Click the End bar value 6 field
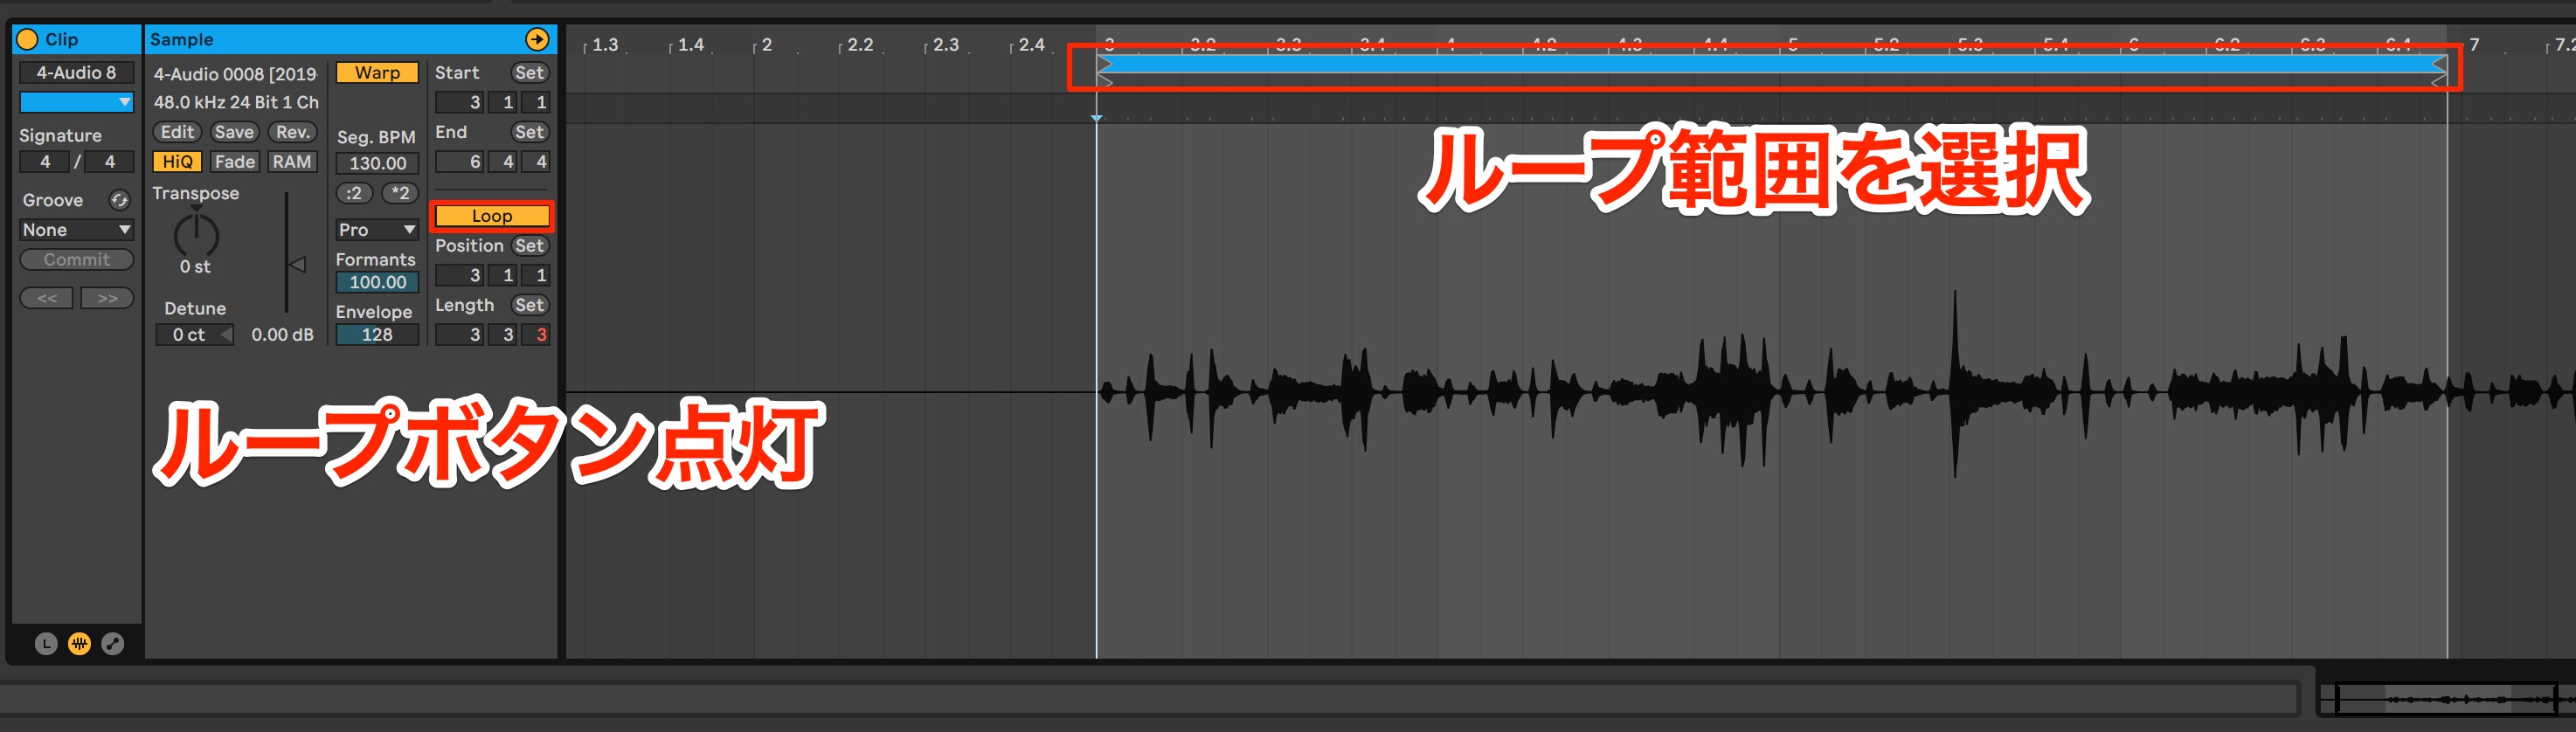 461,162
